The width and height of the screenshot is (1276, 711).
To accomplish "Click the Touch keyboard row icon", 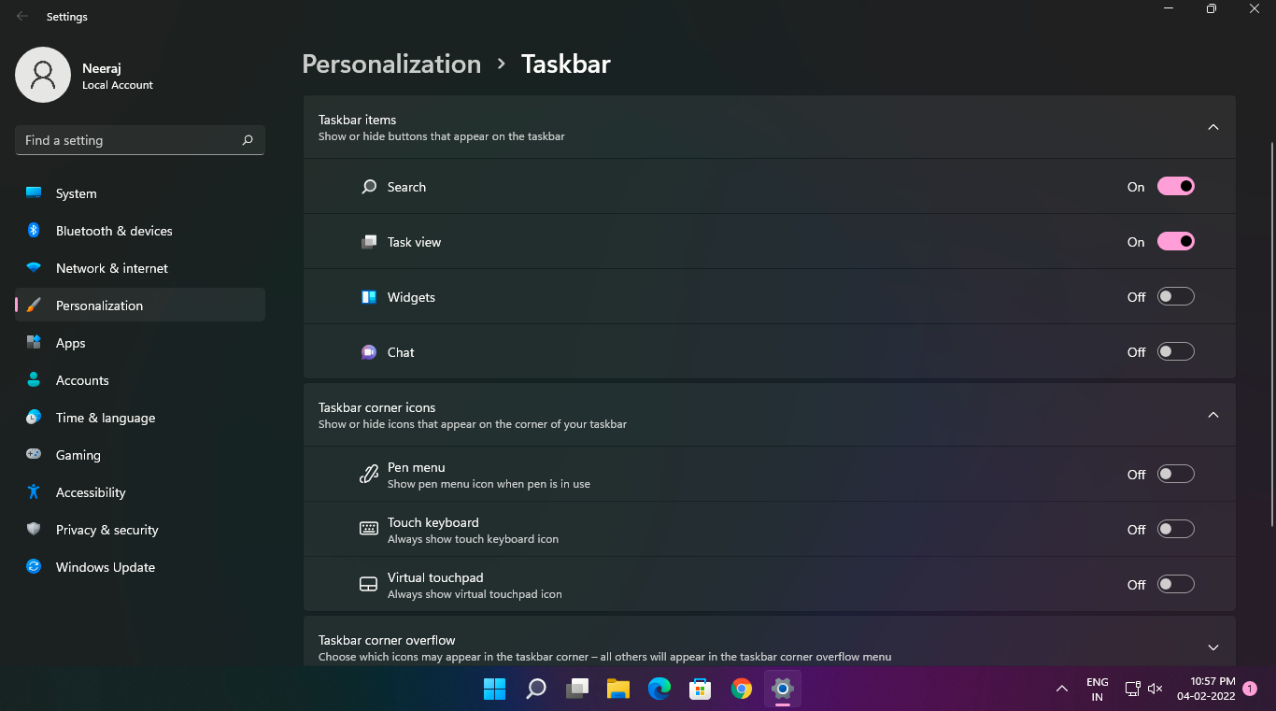I will [x=369, y=529].
